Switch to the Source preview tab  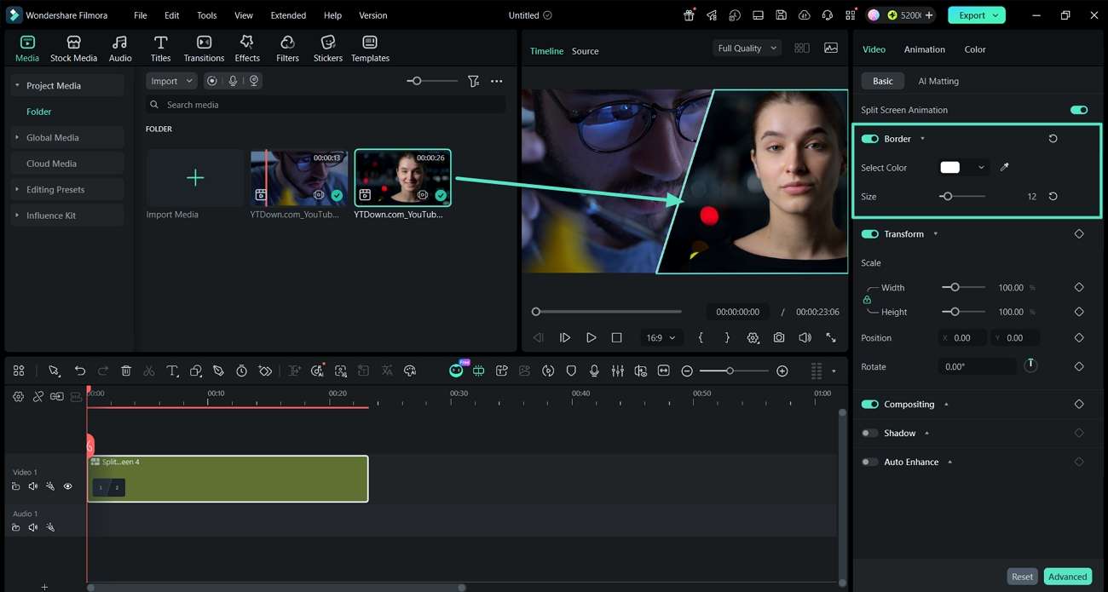[x=585, y=51]
